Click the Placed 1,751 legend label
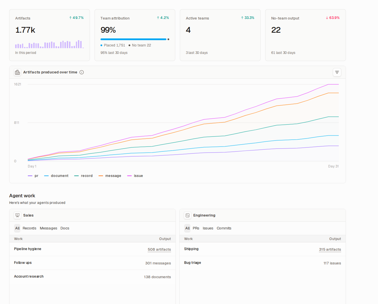The image size is (378, 304). pyautogui.click(x=113, y=45)
